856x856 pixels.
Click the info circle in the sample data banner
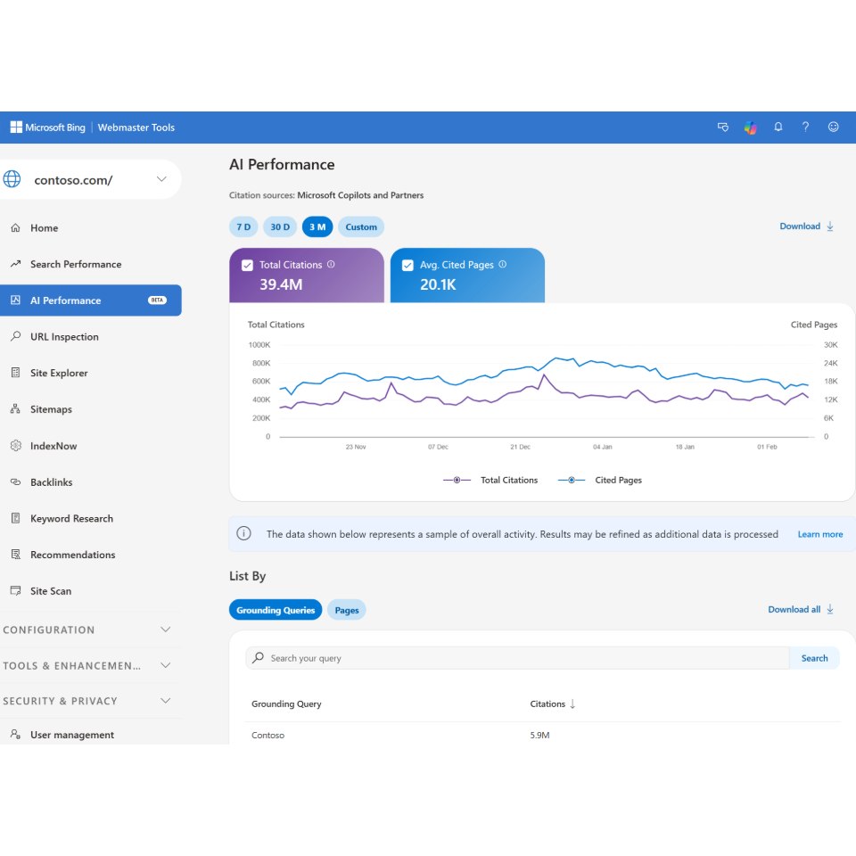tap(244, 533)
